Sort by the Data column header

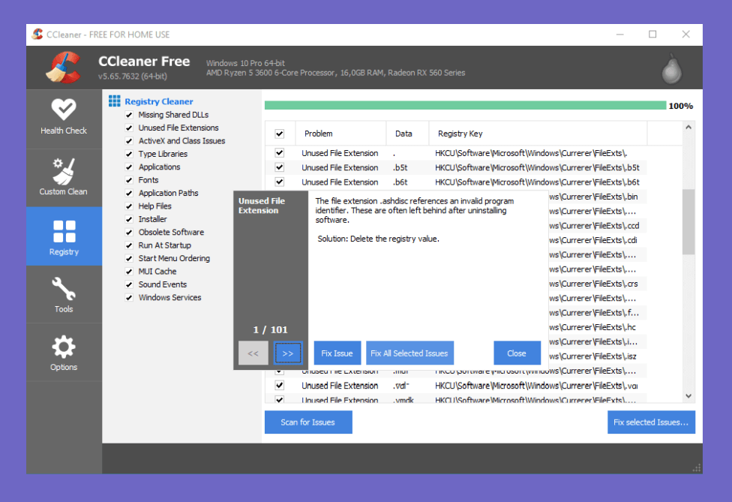click(407, 134)
